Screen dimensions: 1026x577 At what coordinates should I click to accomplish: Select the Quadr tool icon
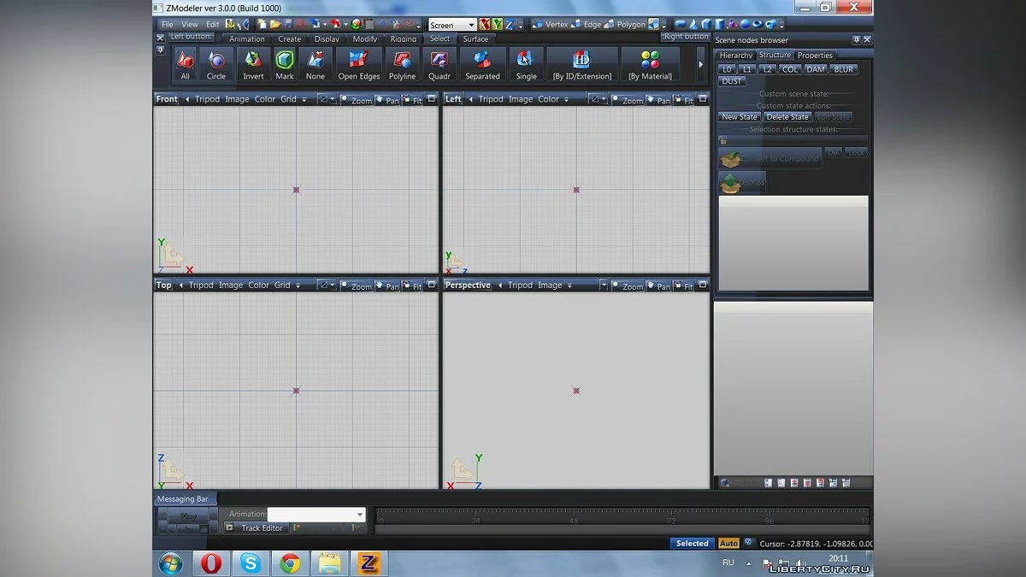point(439,62)
